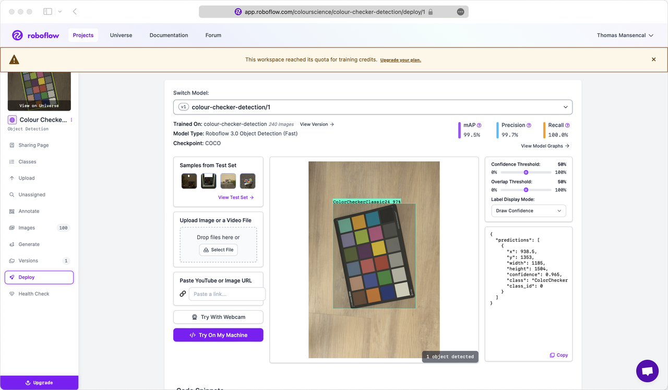
Task: Select the fourth test set sample thumbnail
Action: point(248,181)
